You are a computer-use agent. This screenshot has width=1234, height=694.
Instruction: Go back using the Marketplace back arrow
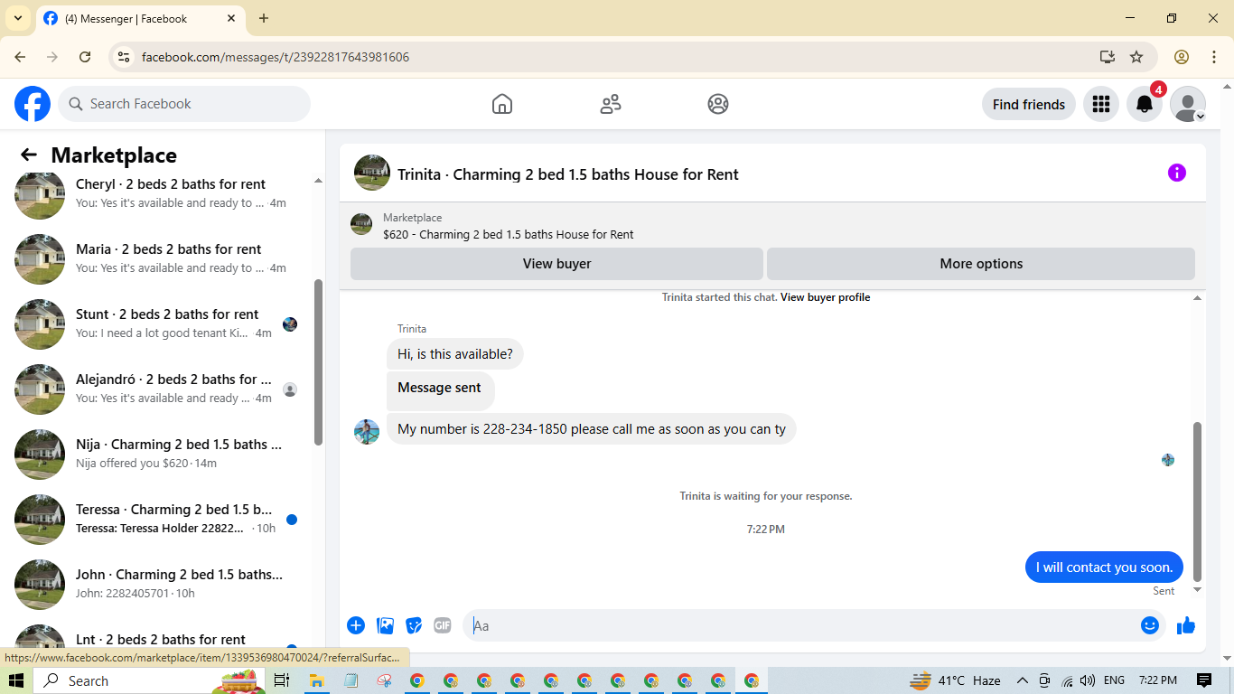click(29, 155)
